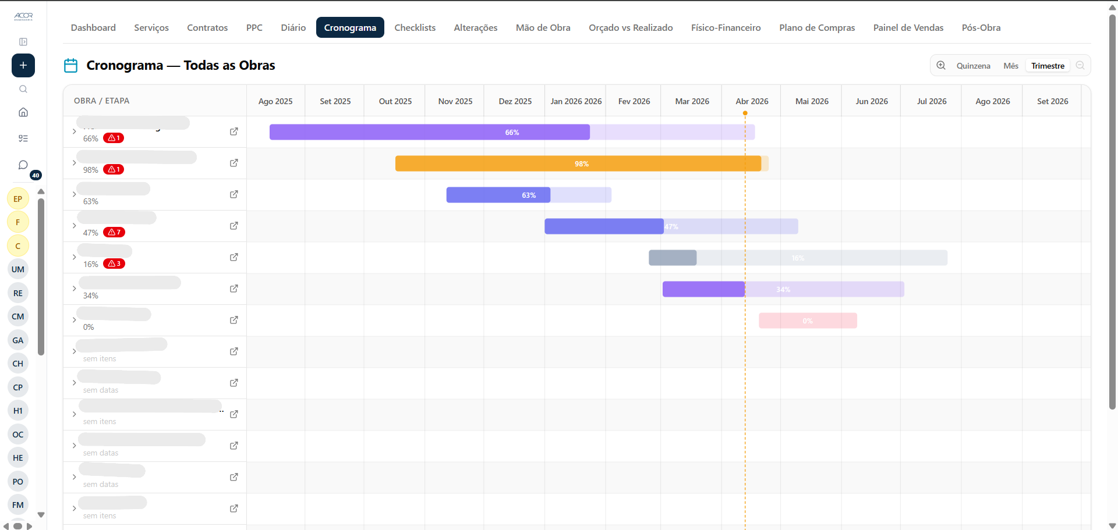Open the checklist/tasks icon in the sidebar
The height and width of the screenshot is (530, 1118).
pyautogui.click(x=23, y=138)
